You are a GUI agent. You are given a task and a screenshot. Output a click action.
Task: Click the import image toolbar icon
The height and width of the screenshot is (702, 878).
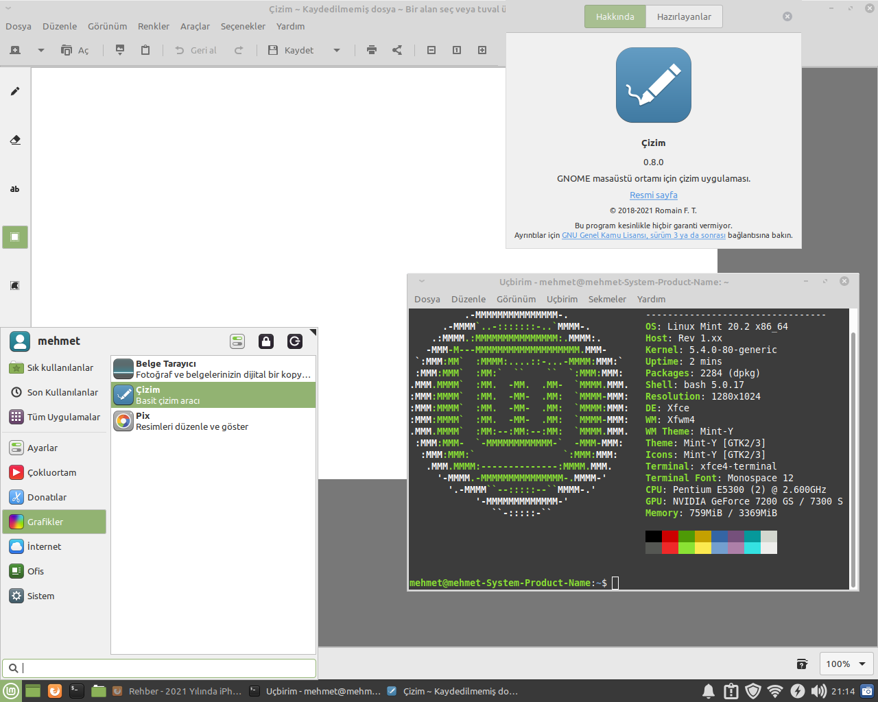click(x=120, y=50)
